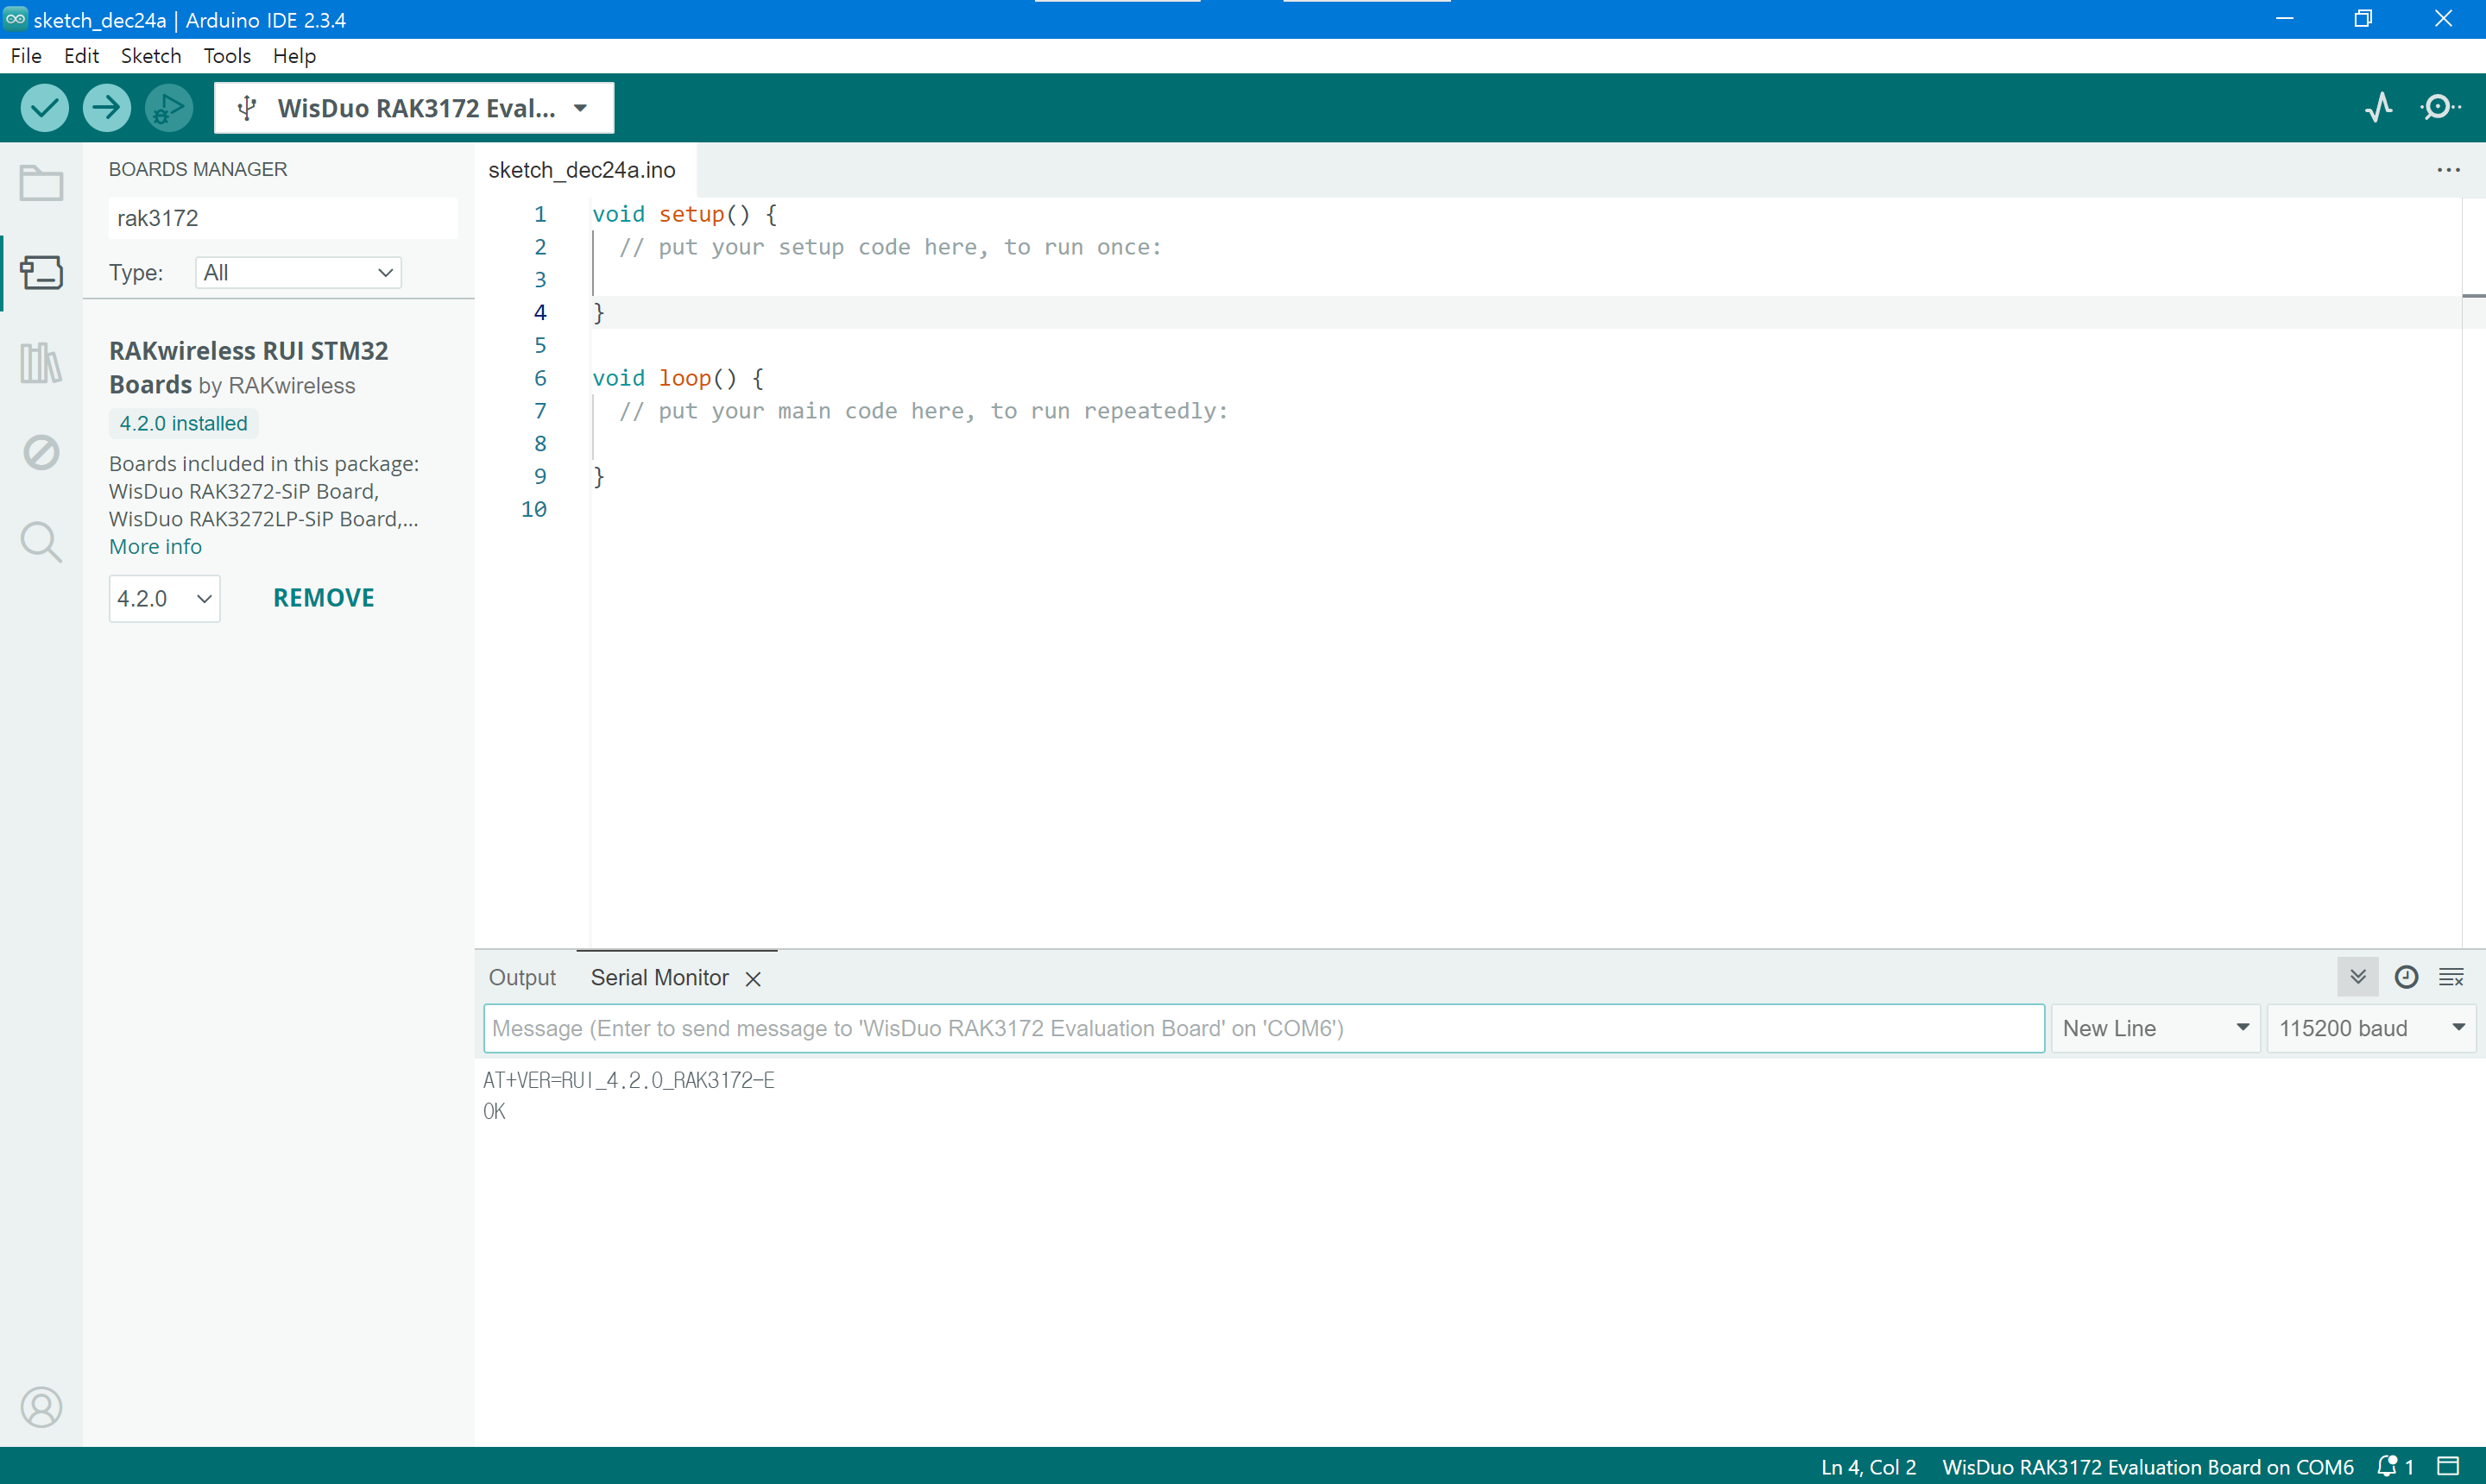Switch to the Output tab

tap(522, 977)
